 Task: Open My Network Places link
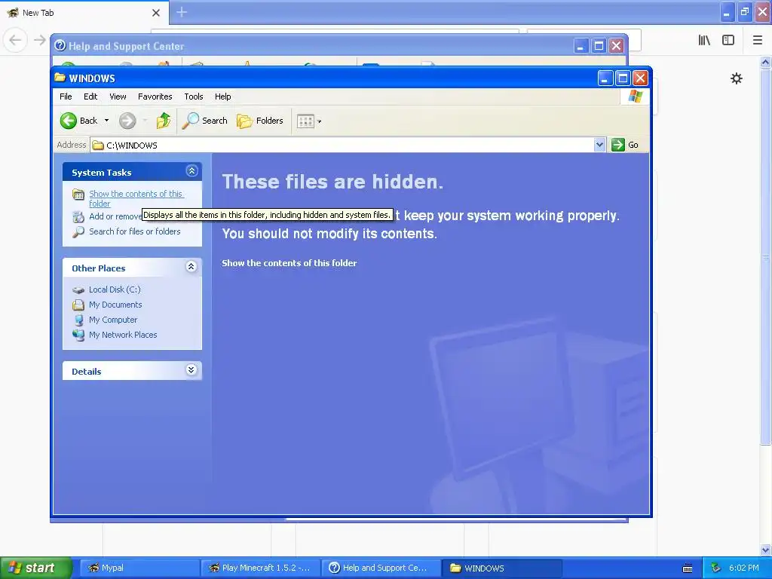[123, 335]
